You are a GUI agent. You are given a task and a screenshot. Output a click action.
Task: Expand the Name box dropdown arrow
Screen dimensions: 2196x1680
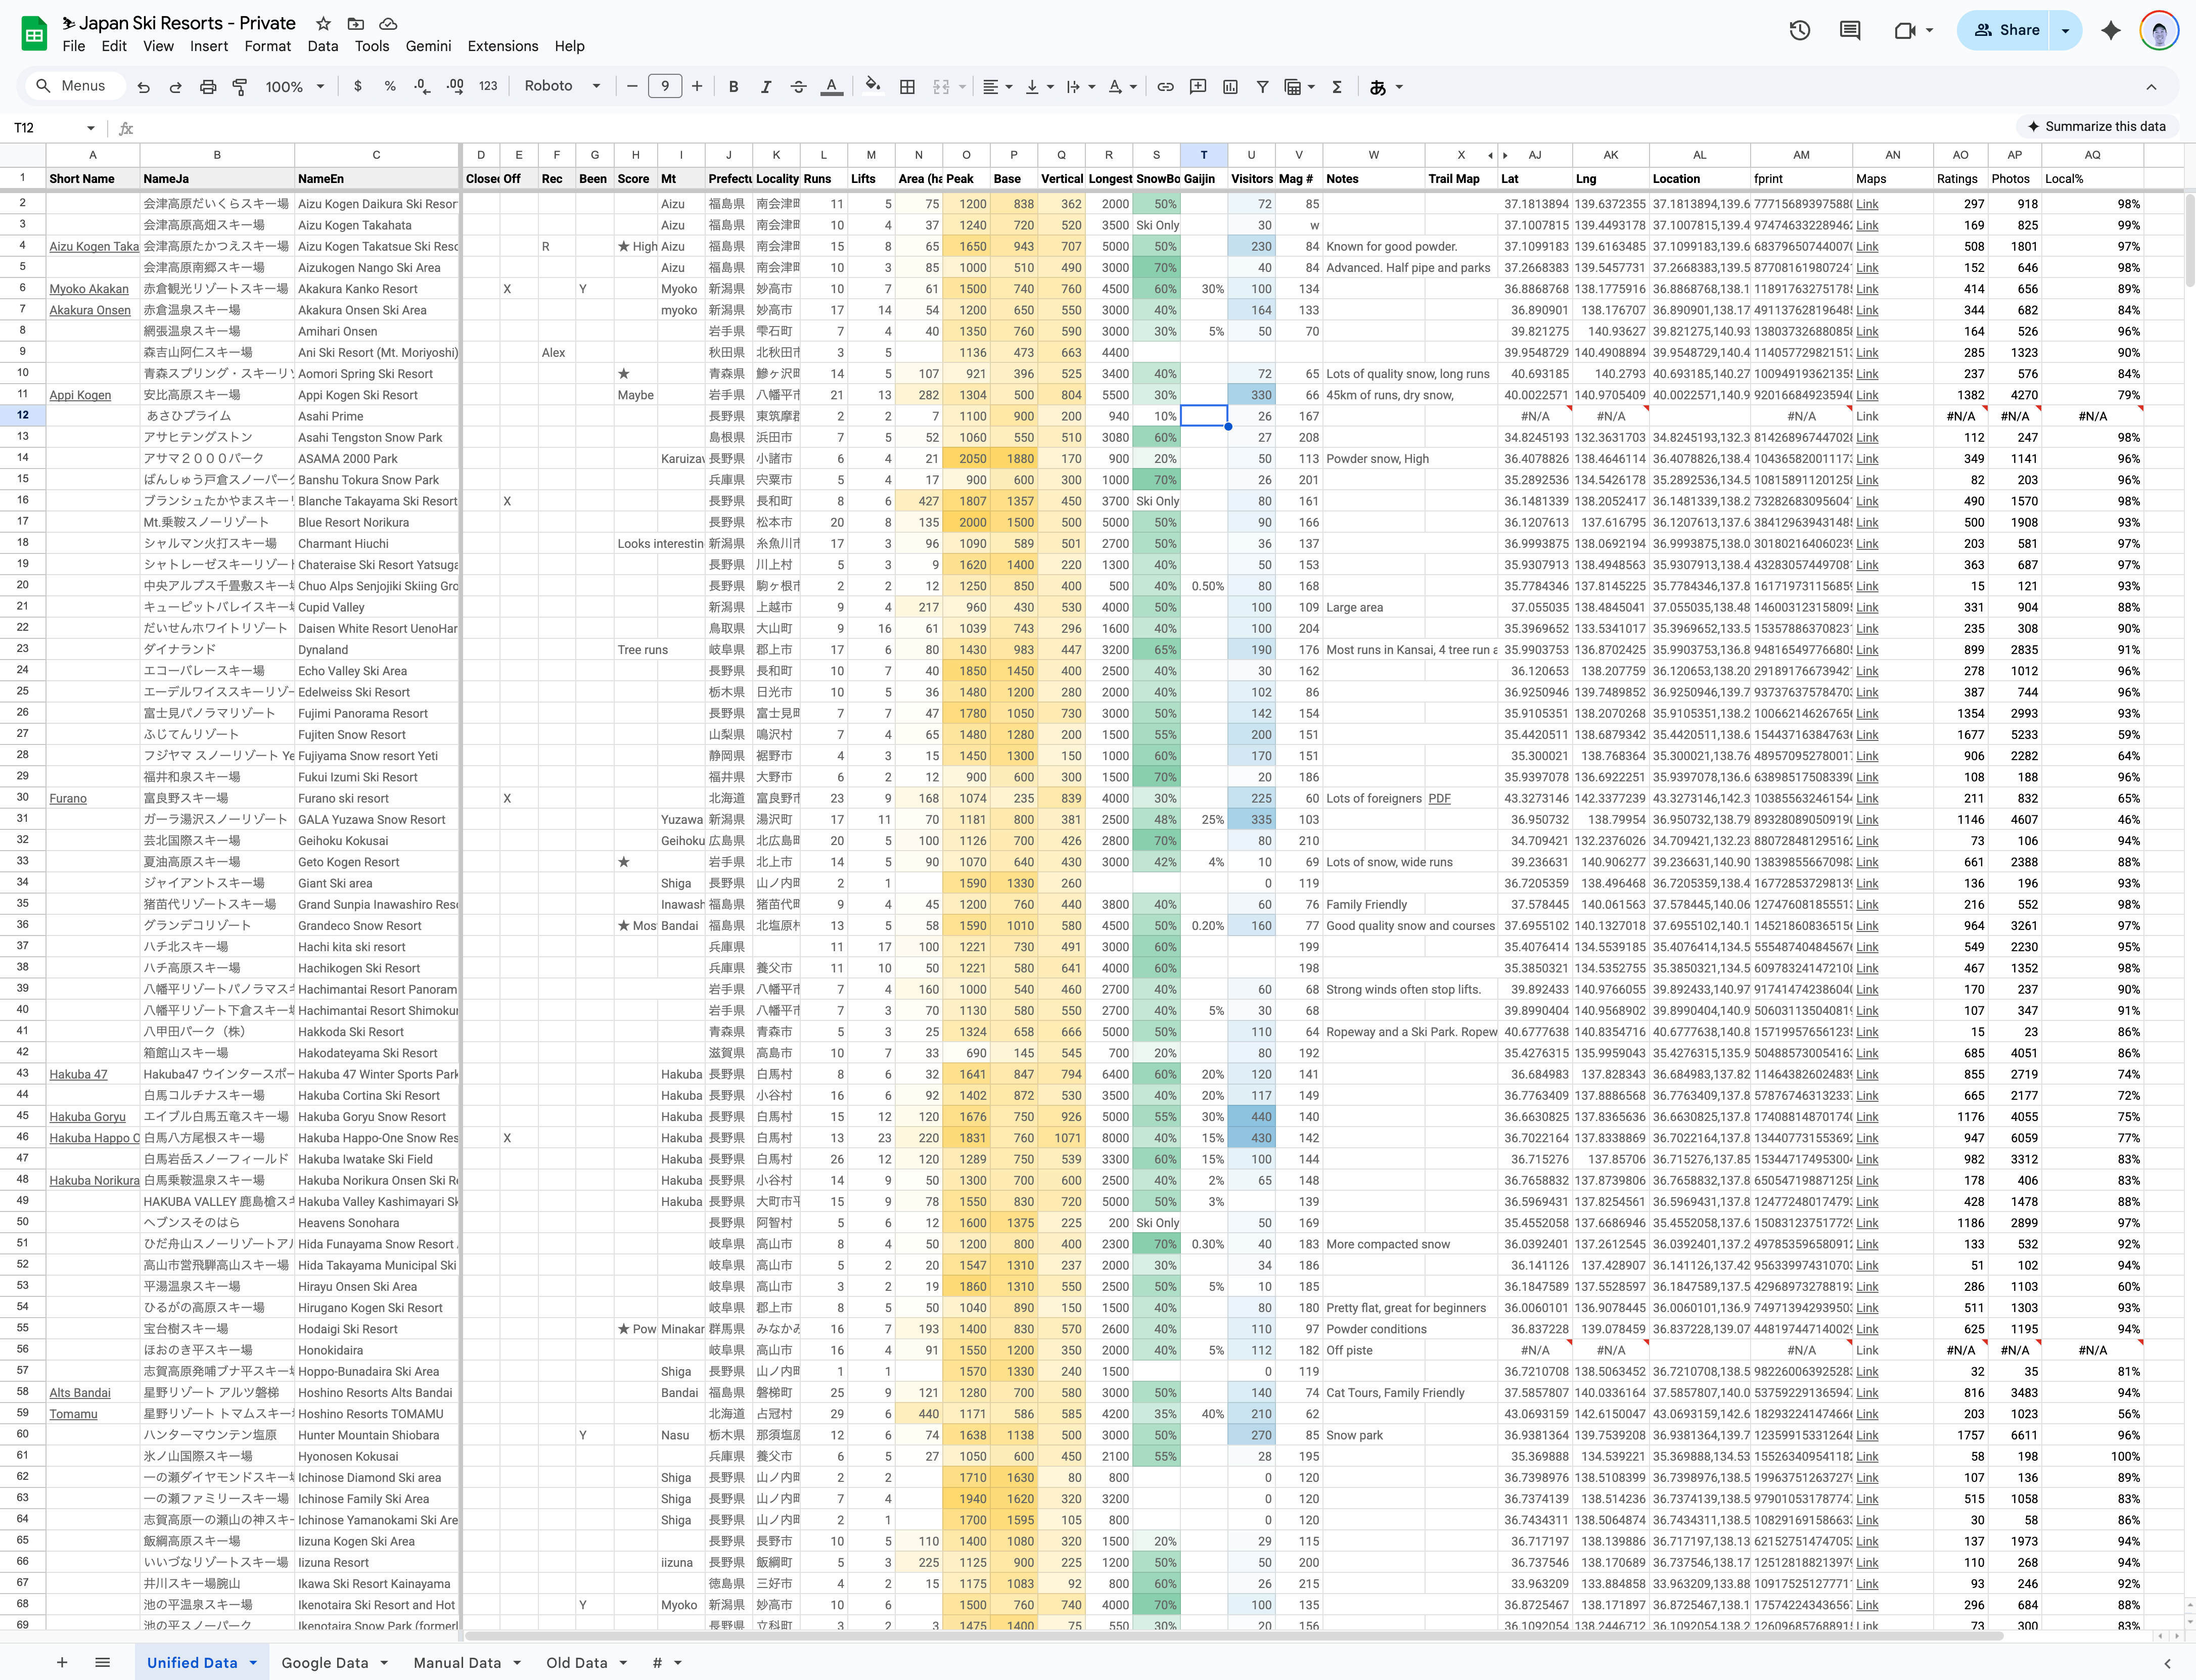91,128
